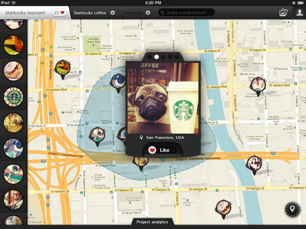Open sidebar thumbnail of yellow-toned cafe drinks
Image resolution: width=306 pixels, height=229 pixels.
point(13,123)
